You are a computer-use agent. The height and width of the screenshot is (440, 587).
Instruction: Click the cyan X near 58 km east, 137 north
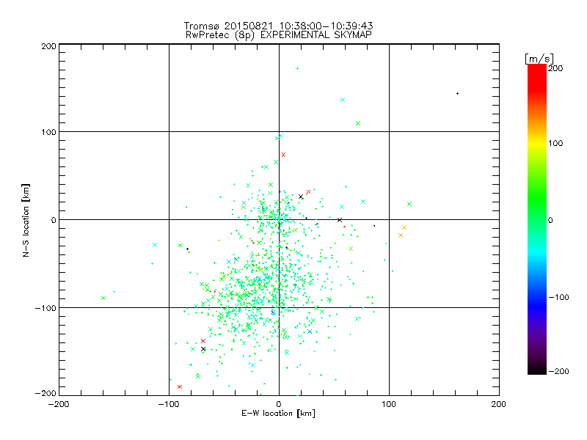[343, 100]
